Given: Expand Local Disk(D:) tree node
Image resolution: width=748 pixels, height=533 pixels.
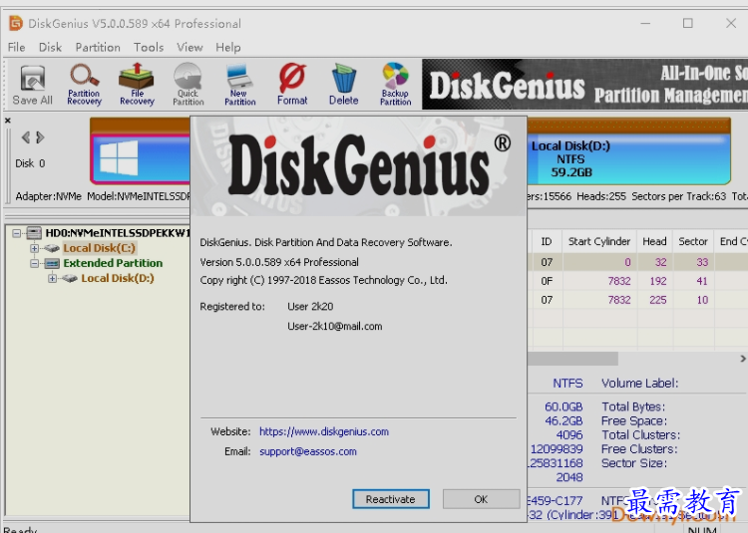Looking at the screenshot, I should [x=53, y=279].
